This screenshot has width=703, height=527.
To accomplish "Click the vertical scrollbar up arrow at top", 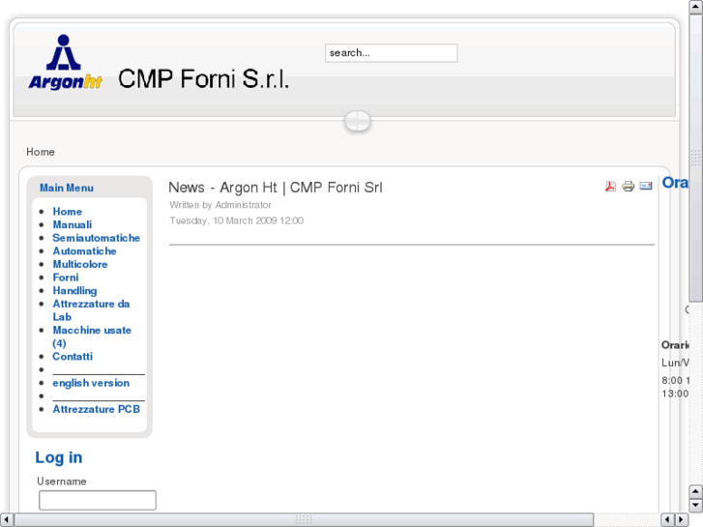I will (696, 7).
